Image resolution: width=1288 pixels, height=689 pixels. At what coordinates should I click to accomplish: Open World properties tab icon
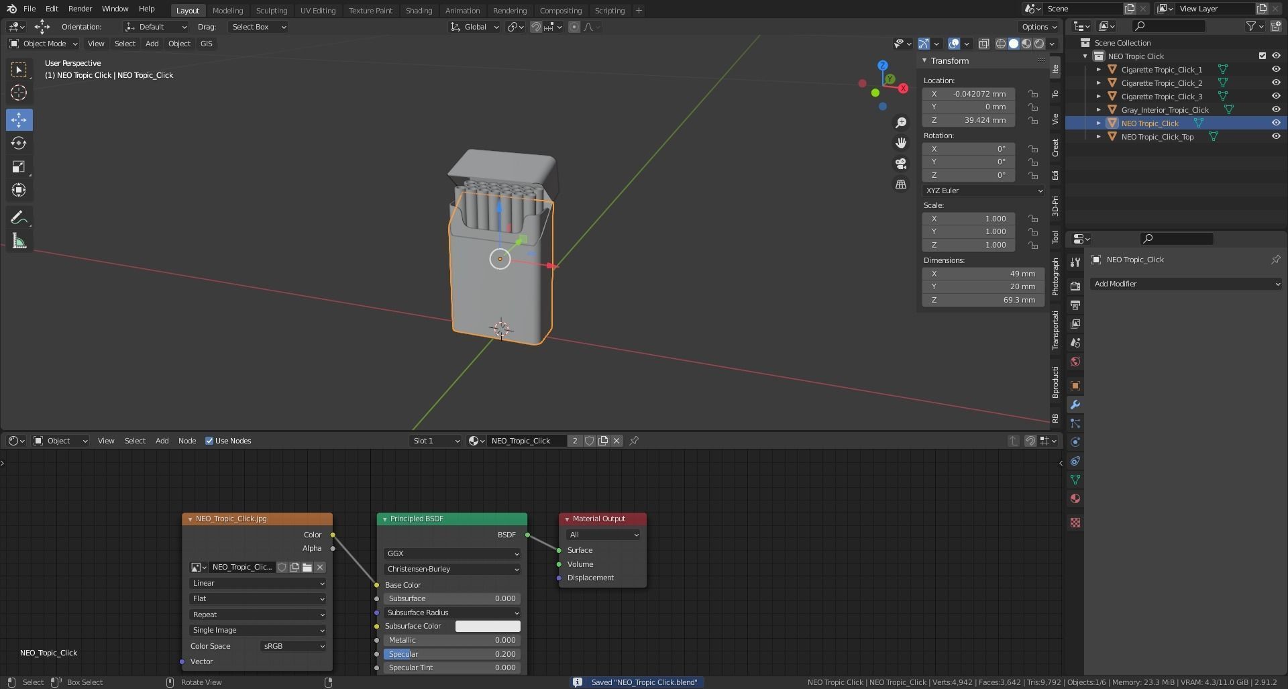click(x=1075, y=362)
